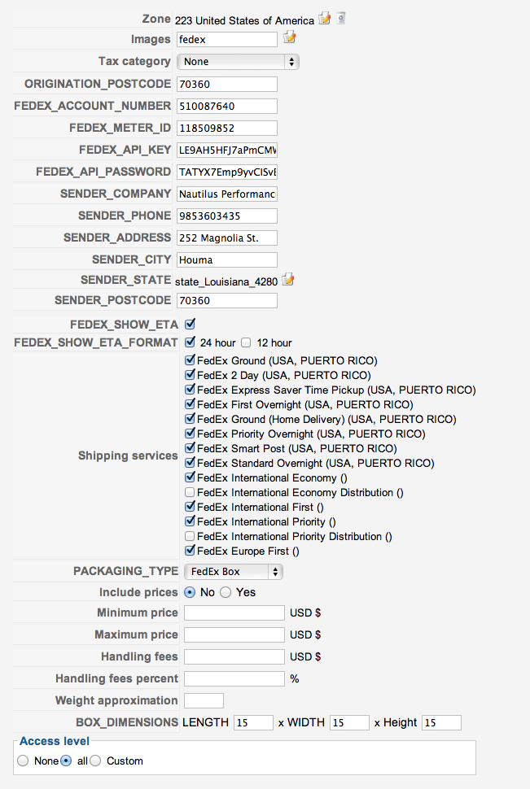Click the Zone delete trash icon
Viewport: 530px width, 789px height.
[x=341, y=19]
